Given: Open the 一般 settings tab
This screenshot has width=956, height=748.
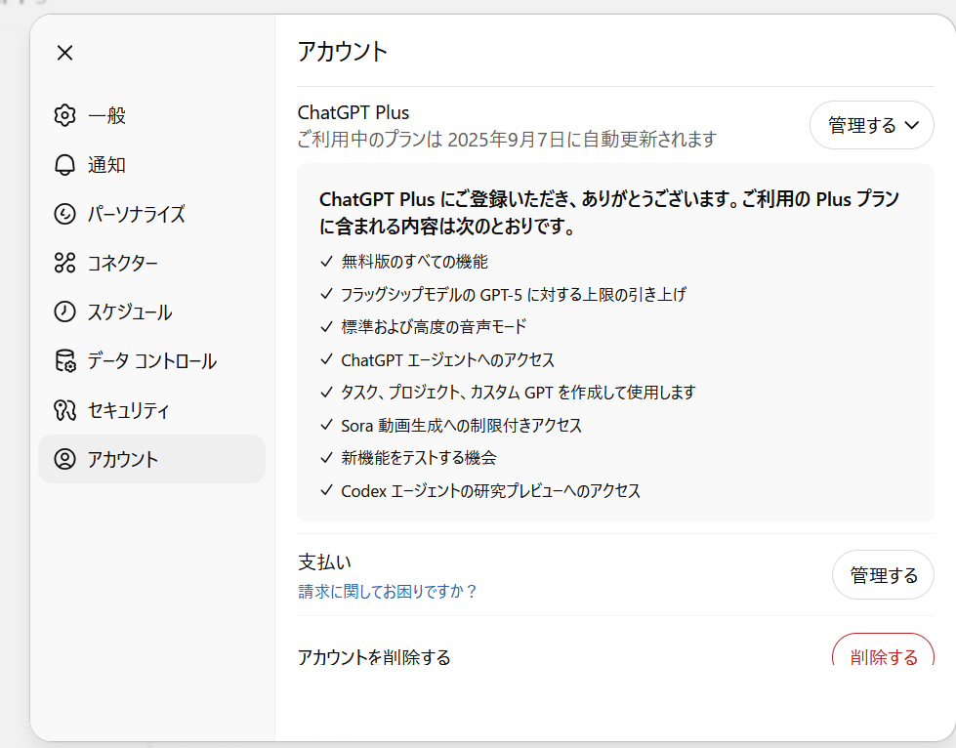Looking at the screenshot, I should coord(151,115).
